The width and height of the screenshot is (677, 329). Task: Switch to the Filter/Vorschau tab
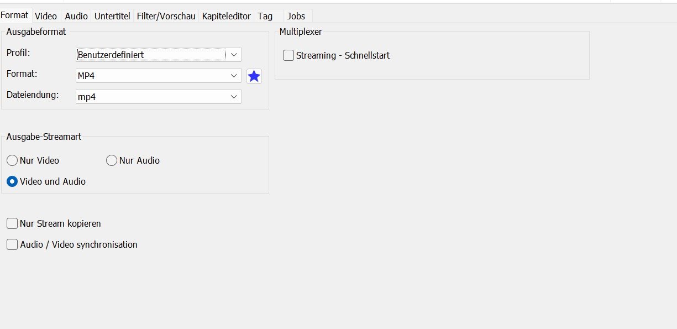click(x=166, y=16)
